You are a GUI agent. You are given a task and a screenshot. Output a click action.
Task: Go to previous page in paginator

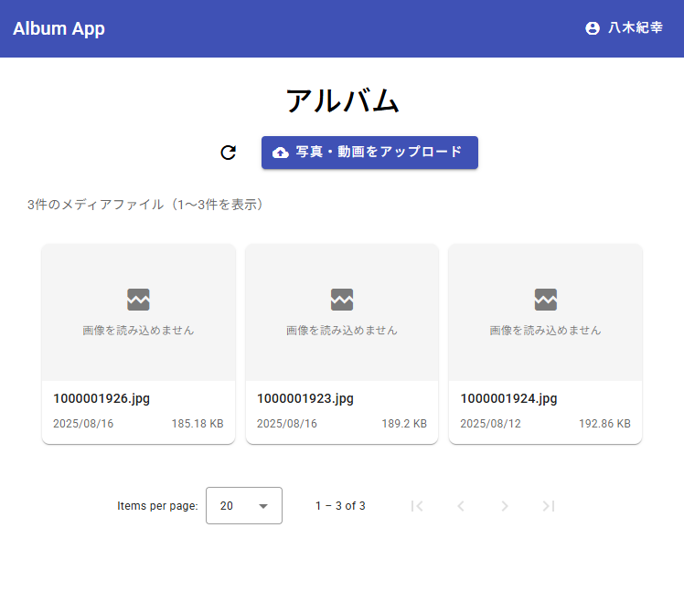click(461, 506)
